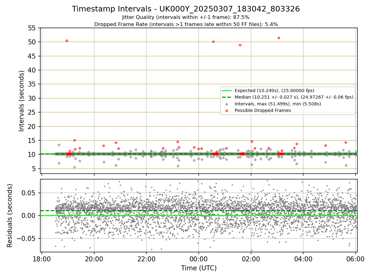Click the gray dot marker in legend
Screen dimensions: 372x279
[x=227, y=104]
